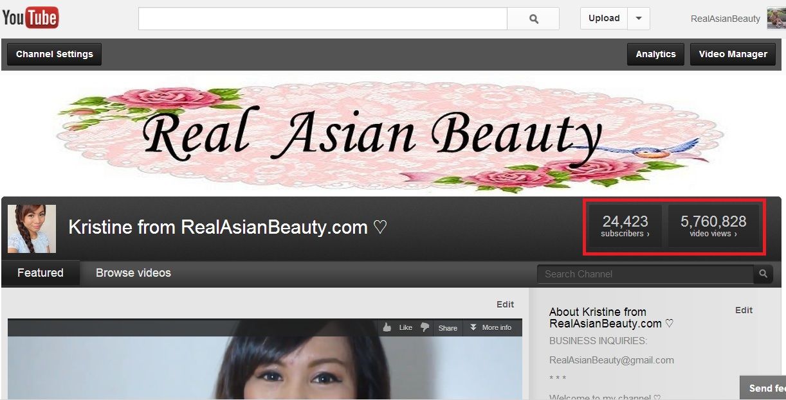
Task: Click the RealAsianBeauty account name
Action: tap(725, 19)
